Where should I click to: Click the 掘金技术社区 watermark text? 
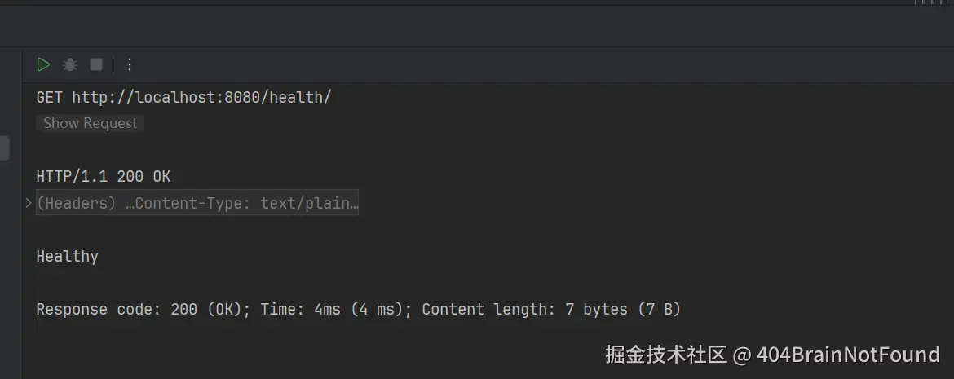click(665, 355)
